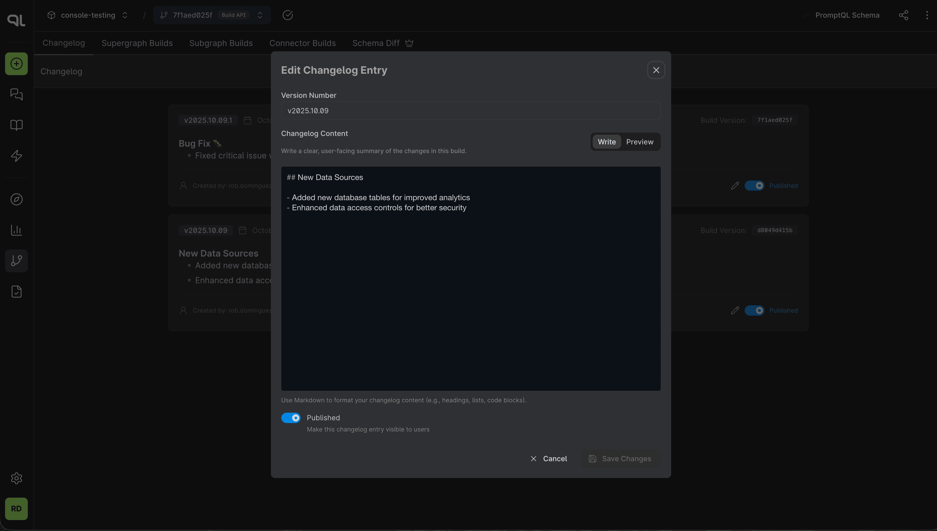Click the green plus new thread icon
Image resolution: width=937 pixels, height=531 pixels.
pos(16,64)
